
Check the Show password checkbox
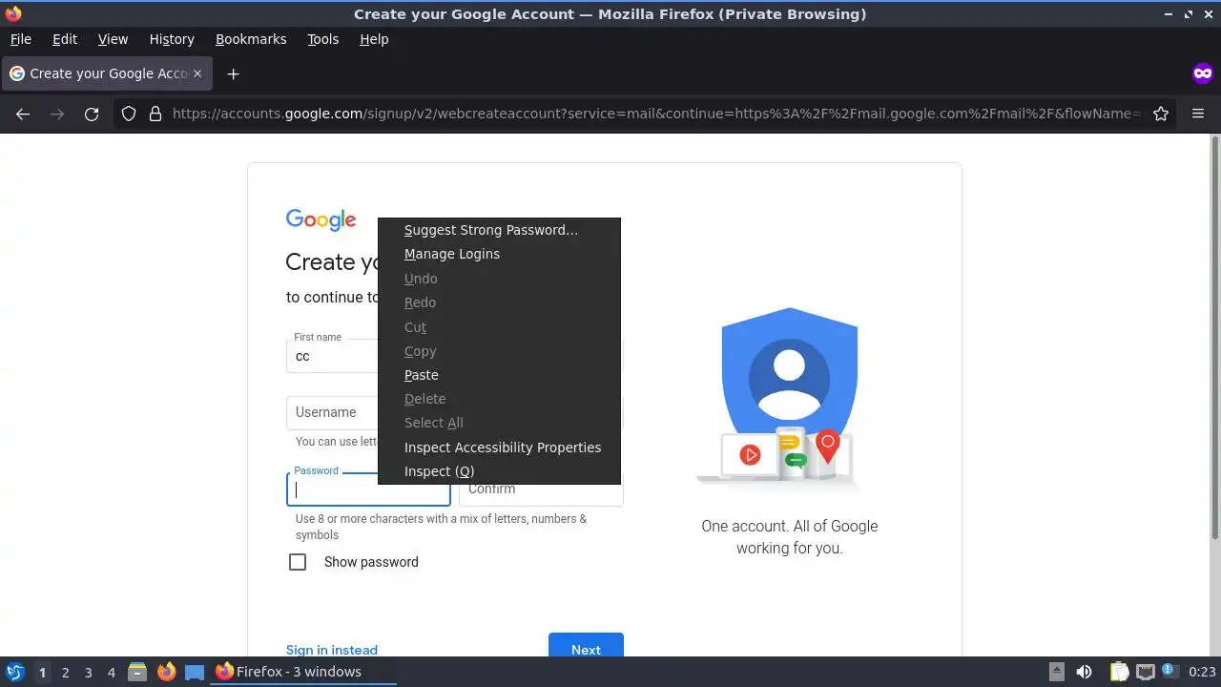pos(298,562)
